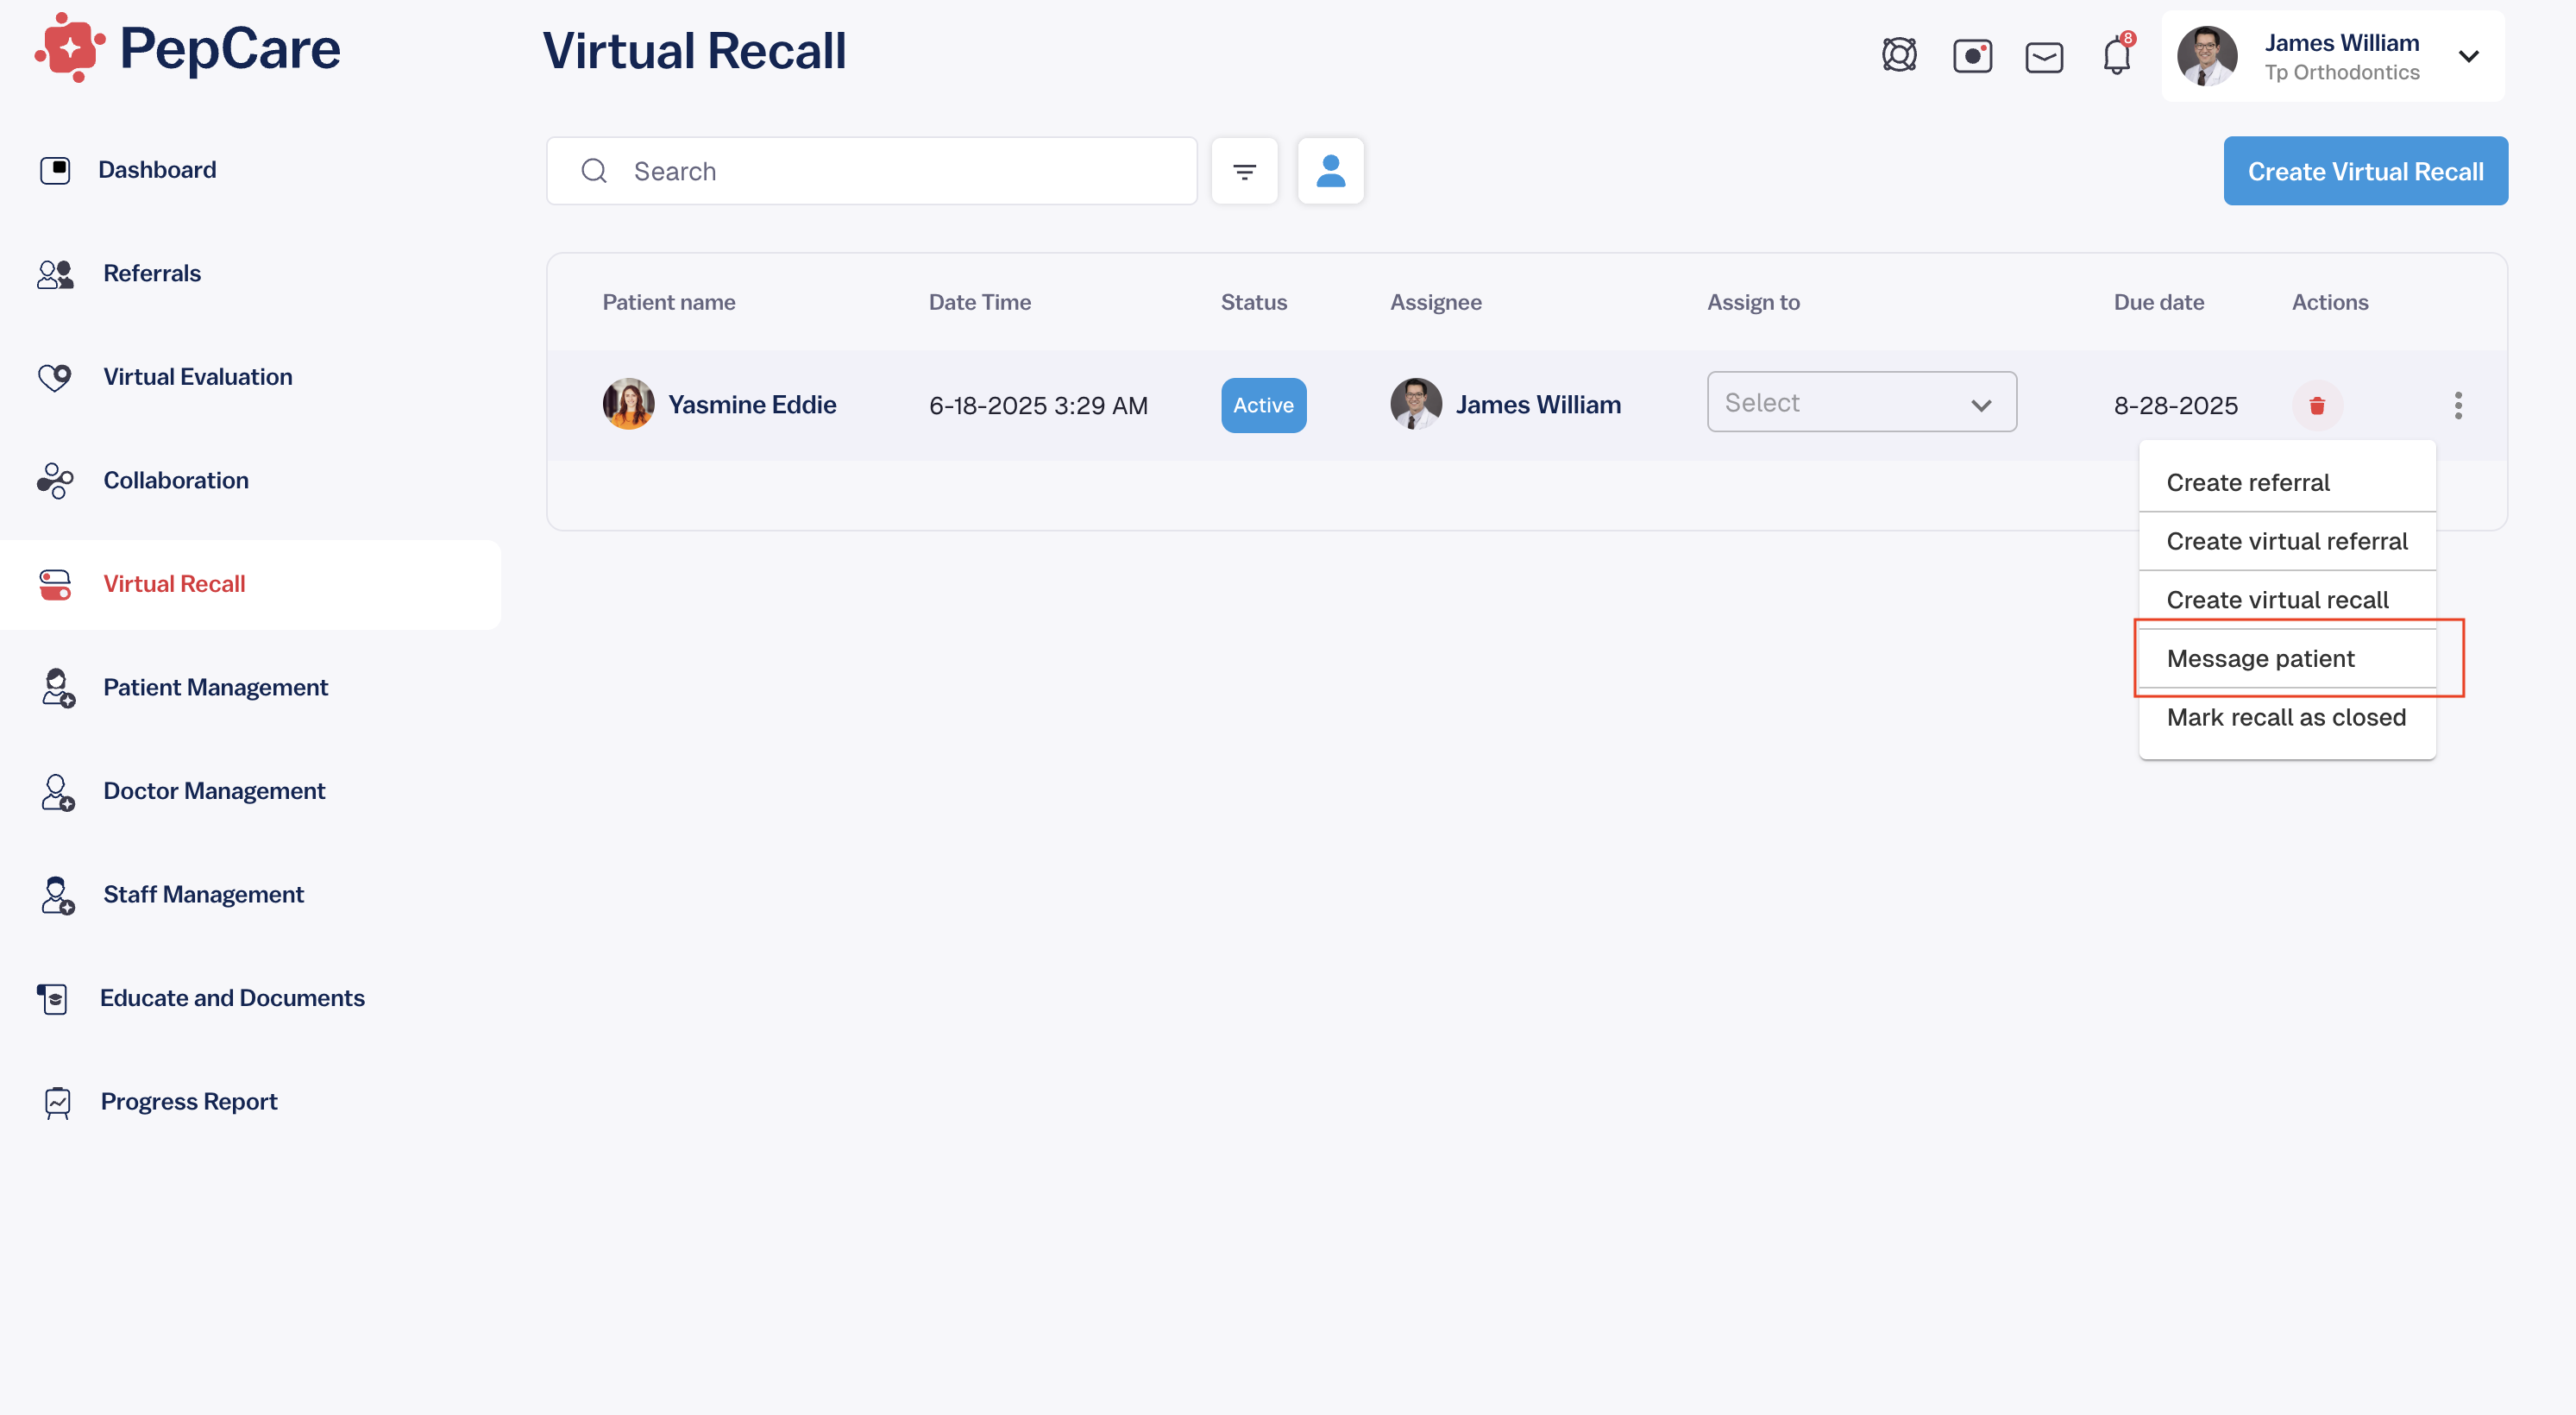Screen dimensions: 2576x1415
Task: Click the Create Virtual Recall button
Action: pos(2365,171)
